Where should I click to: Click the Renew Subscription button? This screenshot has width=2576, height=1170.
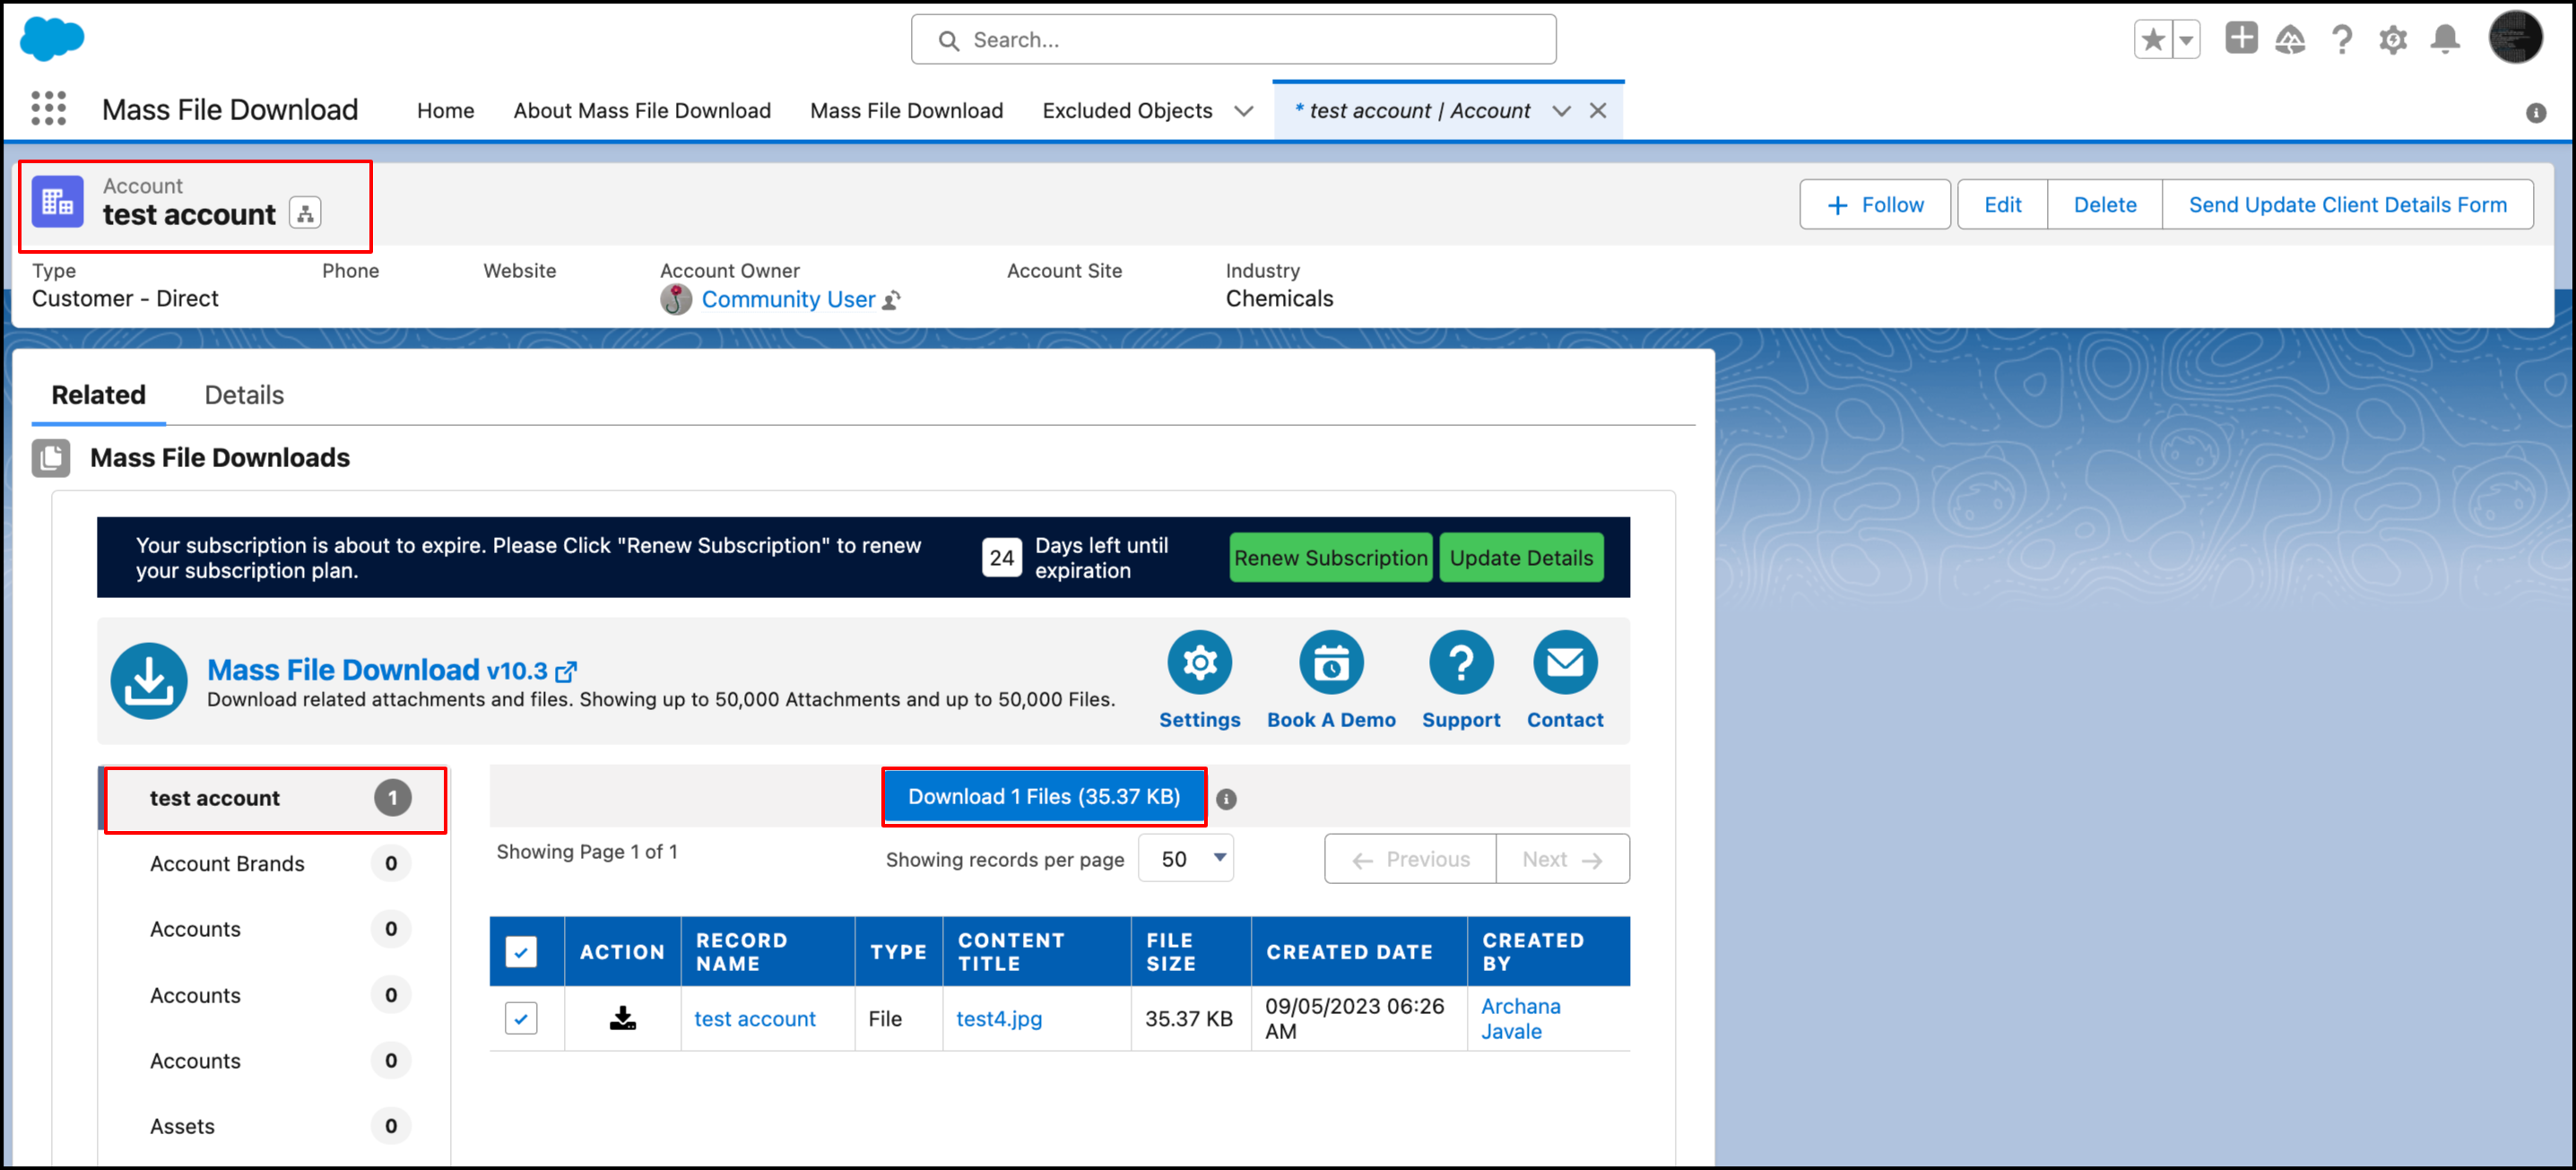click(x=1330, y=558)
